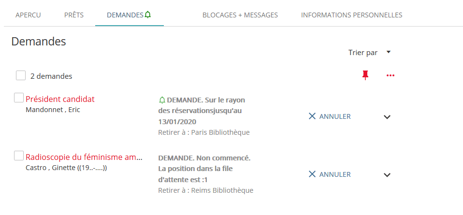
Task: Go to Blocages + Messages tab
Action: pos(240,15)
